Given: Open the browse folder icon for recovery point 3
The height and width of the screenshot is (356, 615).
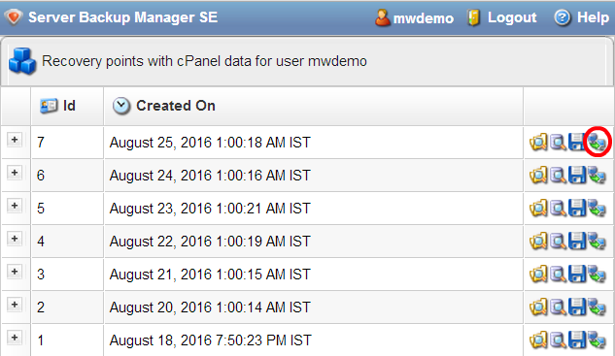Looking at the screenshot, I should [x=538, y=275].
